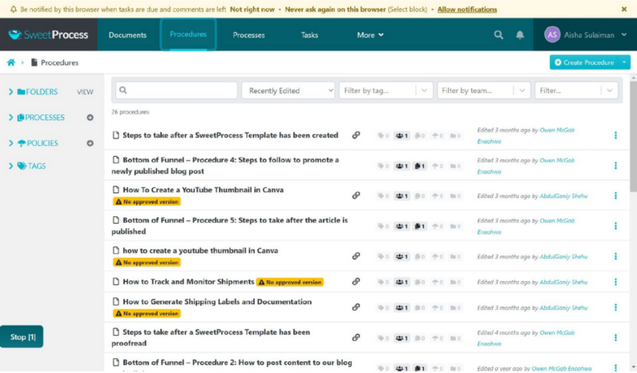
Task: Click the Stop [1] button
Action: tap(22, 337)
